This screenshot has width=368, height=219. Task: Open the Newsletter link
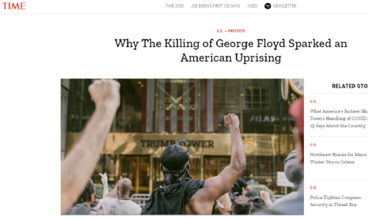[284, 6]
